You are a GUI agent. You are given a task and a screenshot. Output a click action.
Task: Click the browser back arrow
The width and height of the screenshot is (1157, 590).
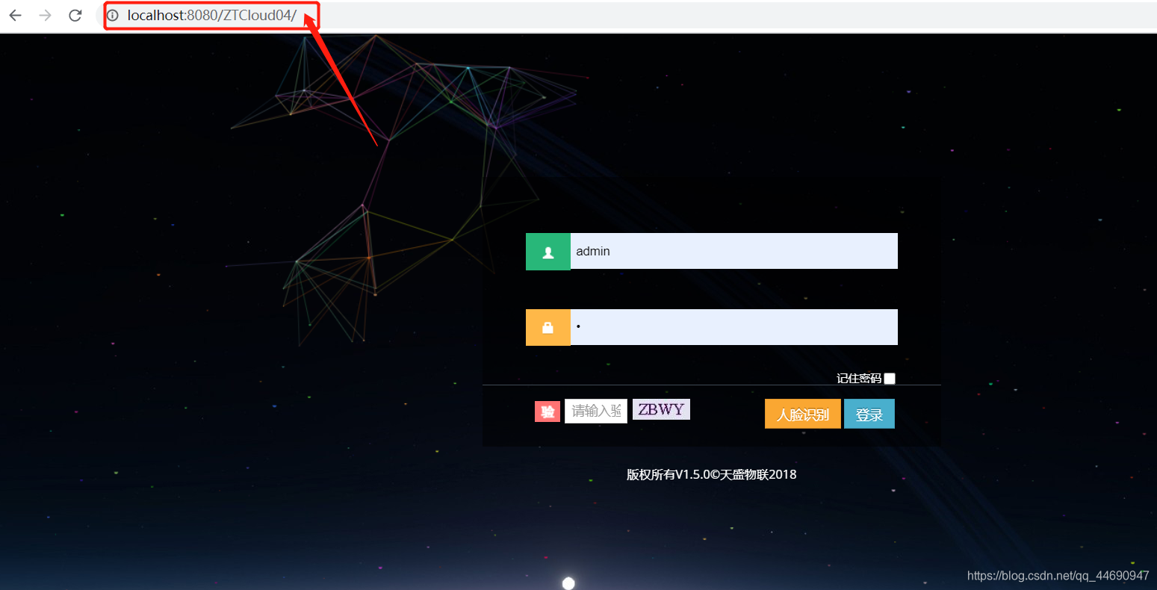pos(15,15)
